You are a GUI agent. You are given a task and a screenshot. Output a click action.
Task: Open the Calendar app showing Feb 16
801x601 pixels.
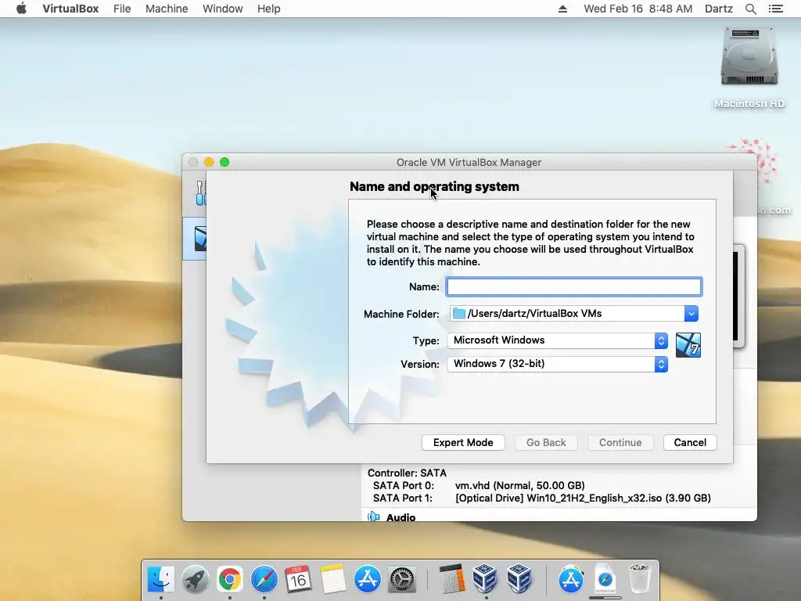(298, 579)
